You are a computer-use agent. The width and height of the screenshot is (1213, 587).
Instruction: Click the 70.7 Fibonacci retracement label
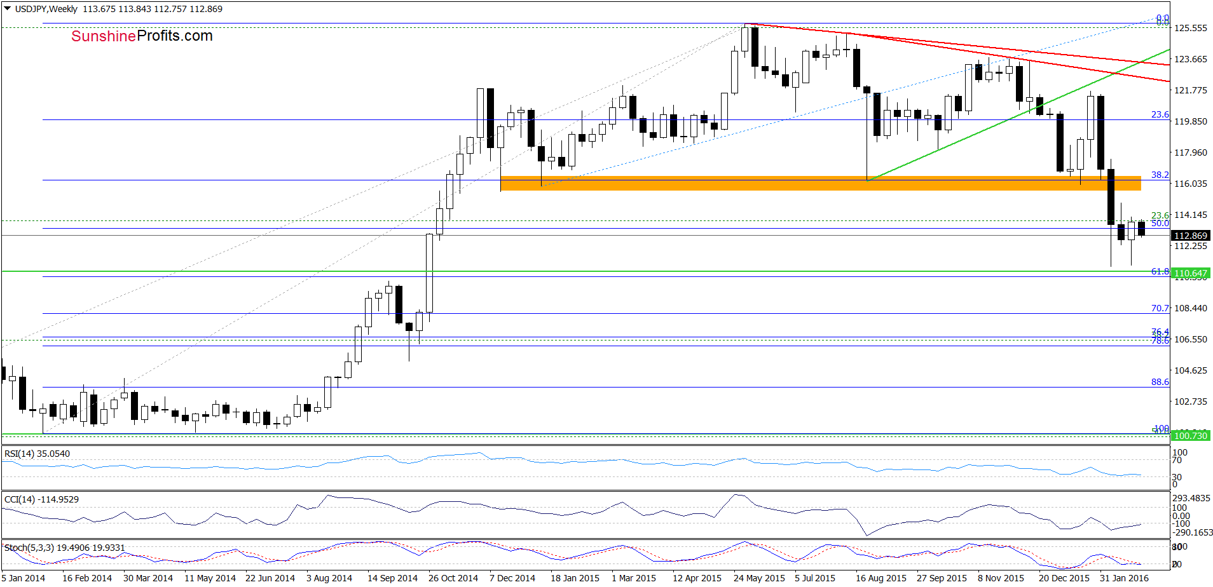pos(1160,308)
